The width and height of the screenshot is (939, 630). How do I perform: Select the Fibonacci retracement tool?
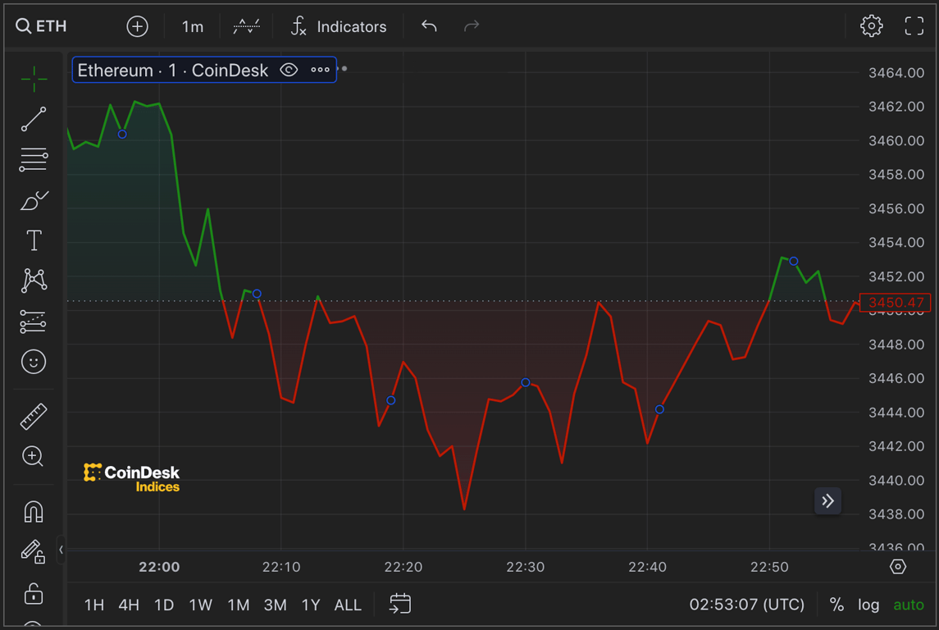(34, 160)
